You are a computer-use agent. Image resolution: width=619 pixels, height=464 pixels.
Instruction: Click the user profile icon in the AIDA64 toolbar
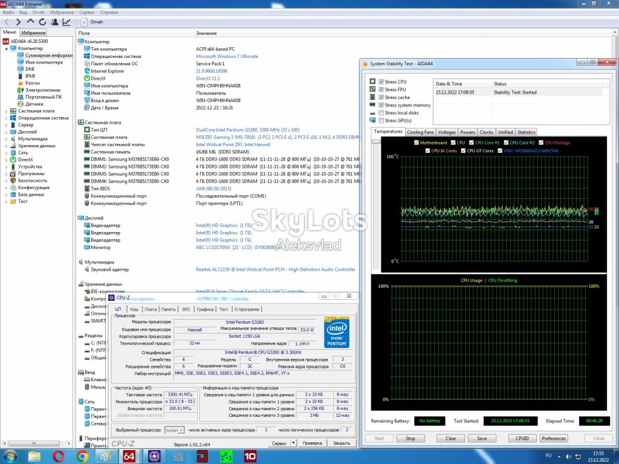click(x=55, y=22)
